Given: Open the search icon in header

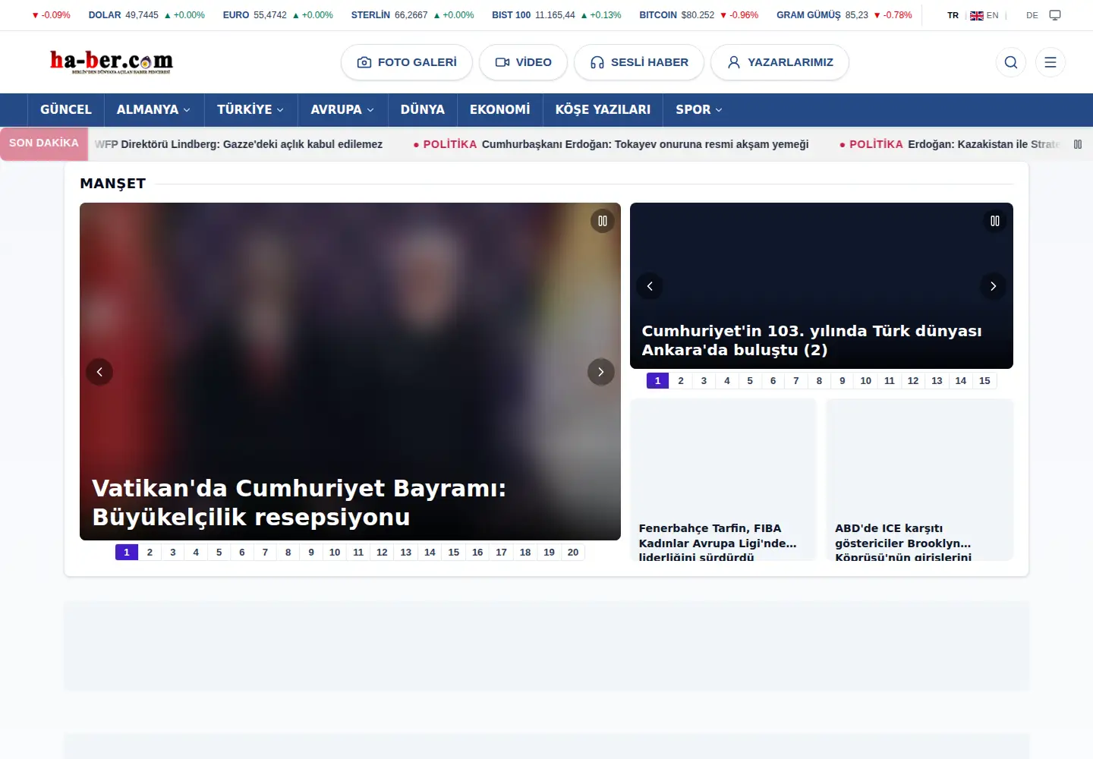Looking at the screenshot, I should pyautogui.click(x=1011, y=62).
